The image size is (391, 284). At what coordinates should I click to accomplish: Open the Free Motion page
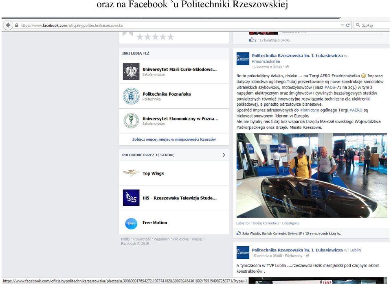155,223
